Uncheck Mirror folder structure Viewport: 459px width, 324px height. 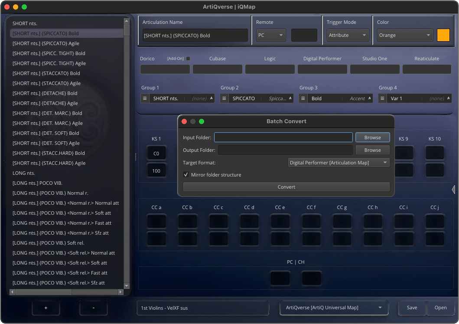186,175
